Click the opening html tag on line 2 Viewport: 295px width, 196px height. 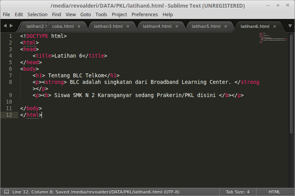(x=29, y=43)
